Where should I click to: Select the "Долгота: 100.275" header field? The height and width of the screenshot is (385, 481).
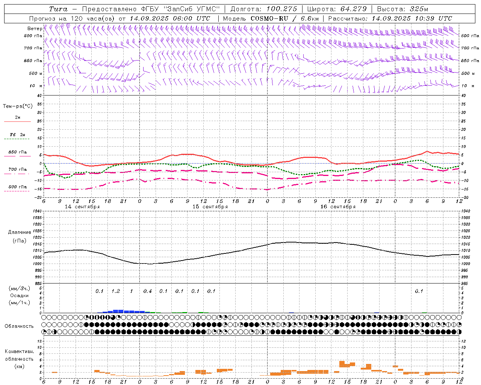pyautogui.click(x=263, y=9)
